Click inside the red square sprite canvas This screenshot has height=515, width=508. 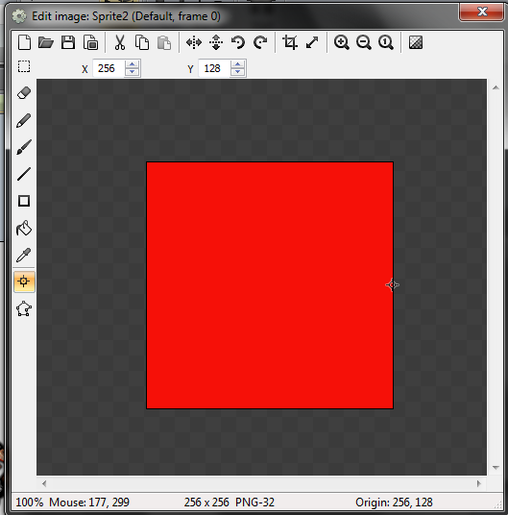(270, 285)
